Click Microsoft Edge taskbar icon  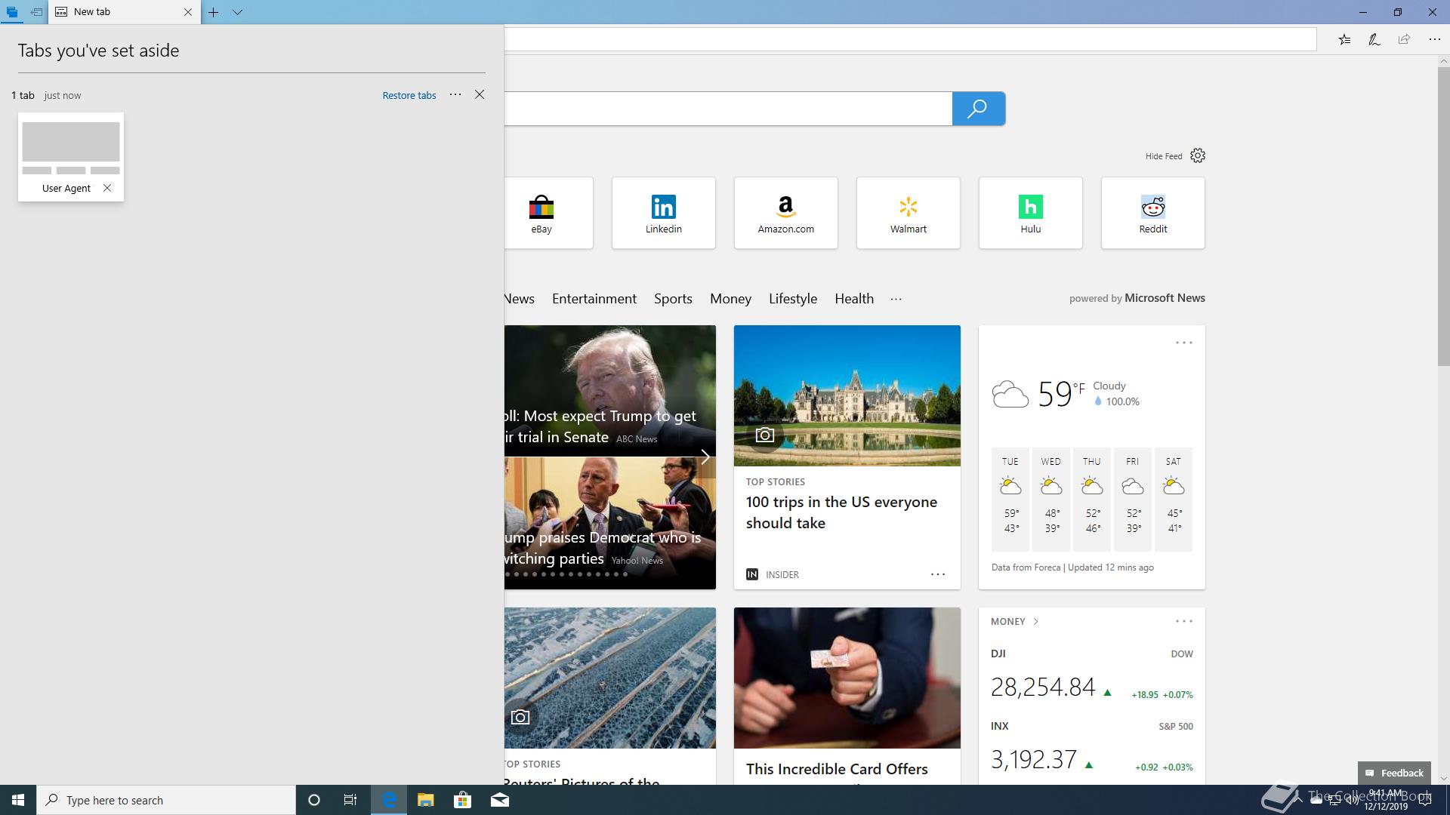(x=389, y=800)
